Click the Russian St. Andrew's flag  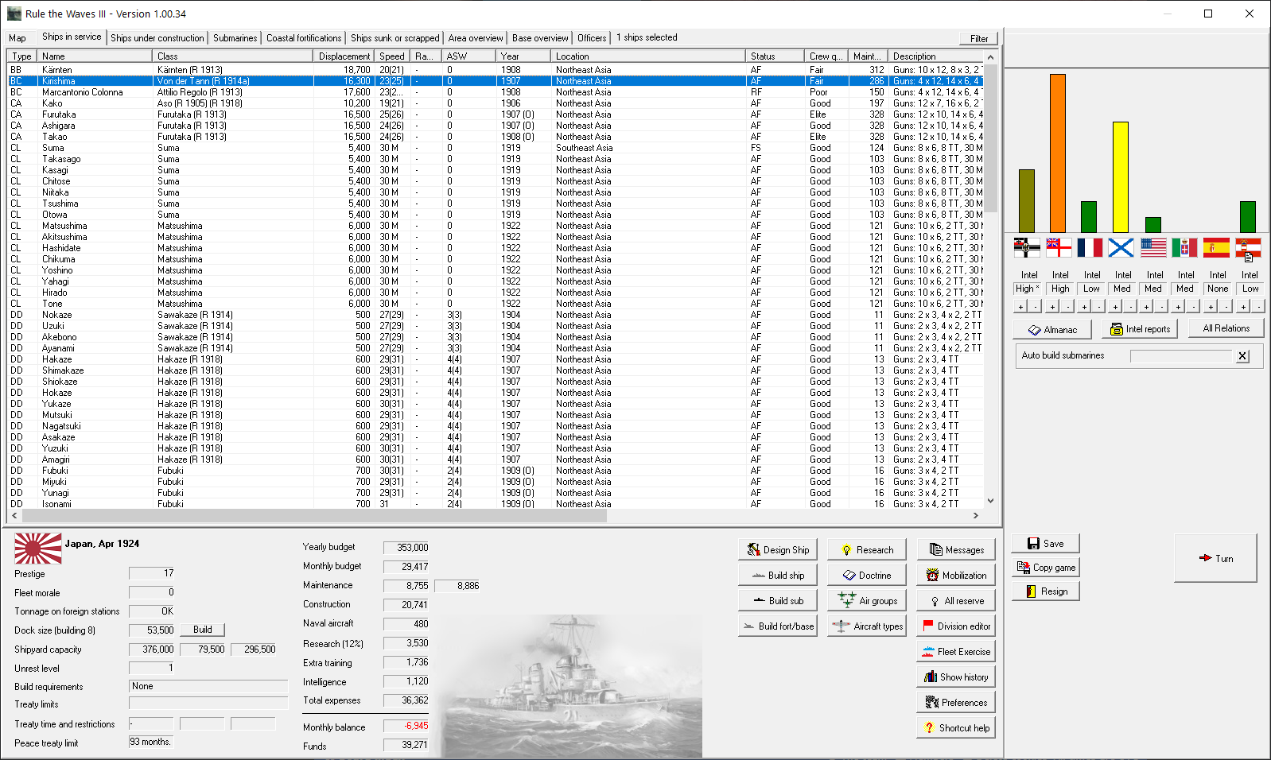tap(1121, 248)
